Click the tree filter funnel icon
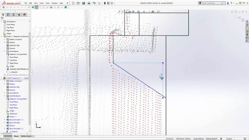This screenshot has height=140, width=249. click(x=2, y=18)
